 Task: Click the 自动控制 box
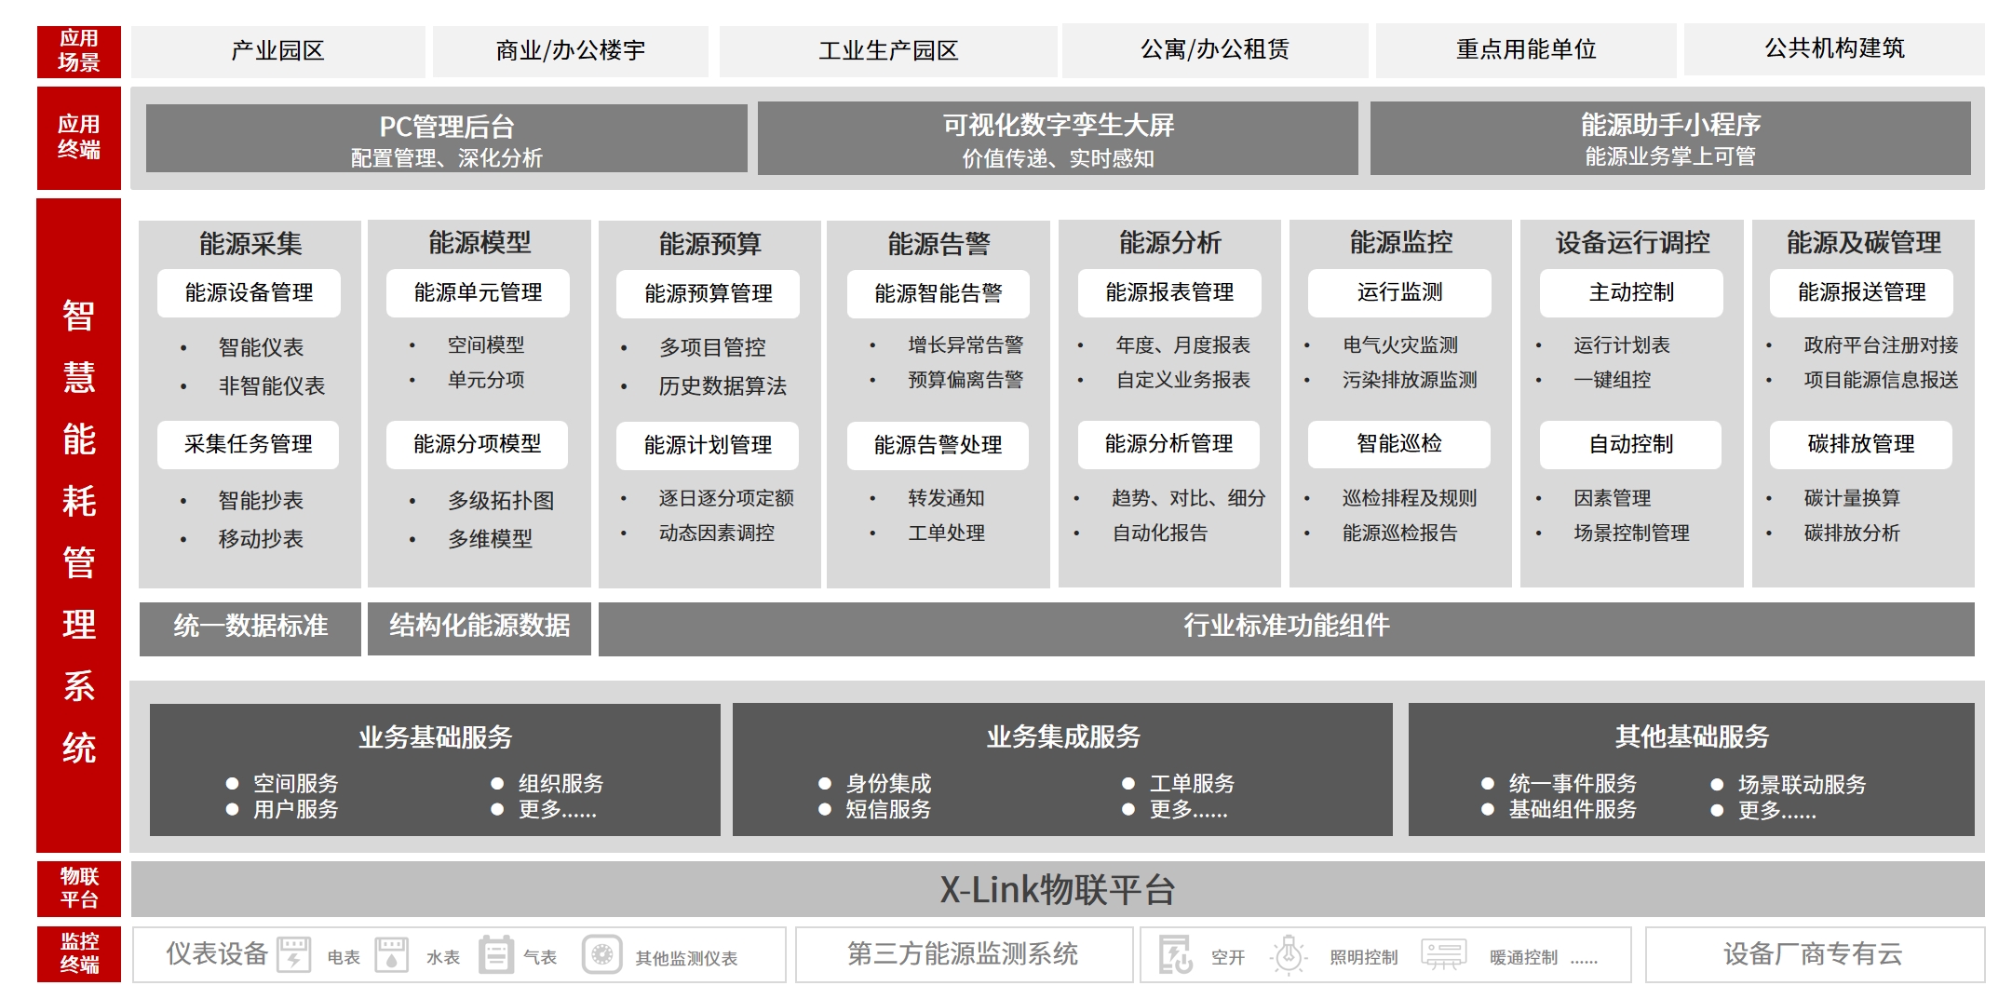(1631, 445)
